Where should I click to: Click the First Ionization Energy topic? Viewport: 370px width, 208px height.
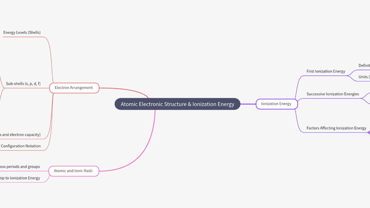tap(326, 71)
